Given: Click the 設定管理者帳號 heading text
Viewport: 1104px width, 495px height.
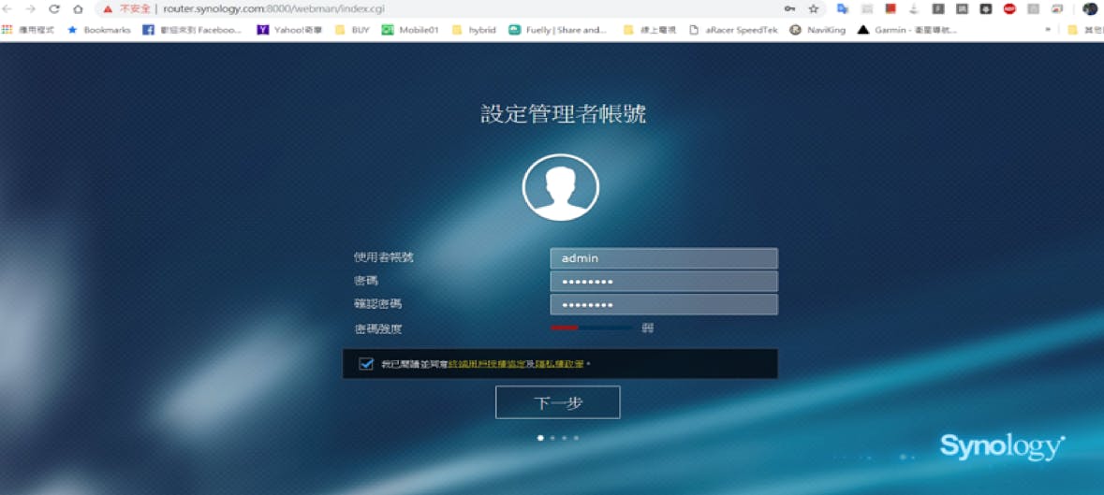Looking at the screenshot, I should (564, 114).
